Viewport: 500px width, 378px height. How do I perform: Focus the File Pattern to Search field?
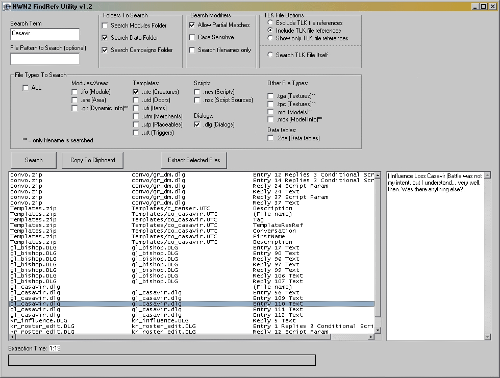[x=45, y=59]
